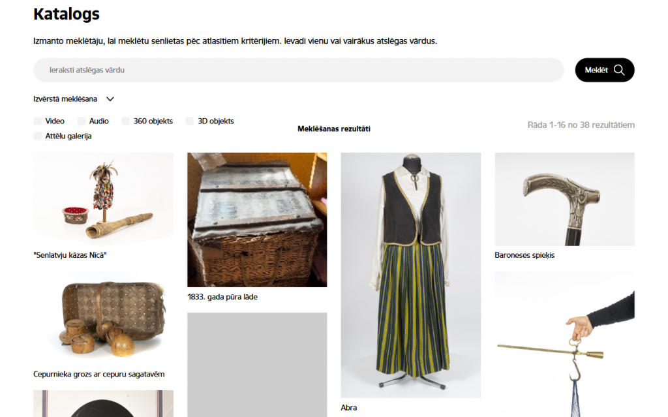Open the Cepurnieka grozs ar cepuru sagatavēm link
The height and width of the screenshot is (417, 668).
coord(99,374)
